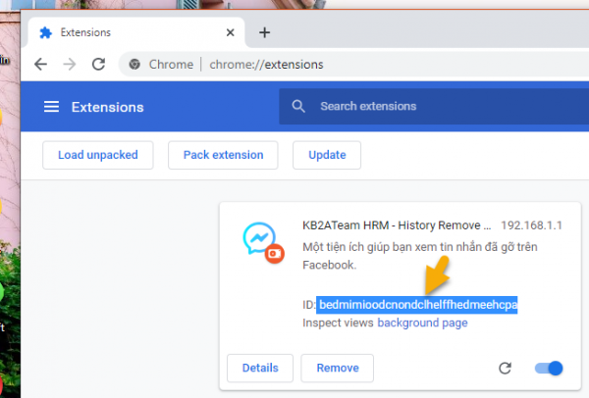Go back with the browser back arrow
Screen dimensions: 589x398
click(x=40, y=65)
